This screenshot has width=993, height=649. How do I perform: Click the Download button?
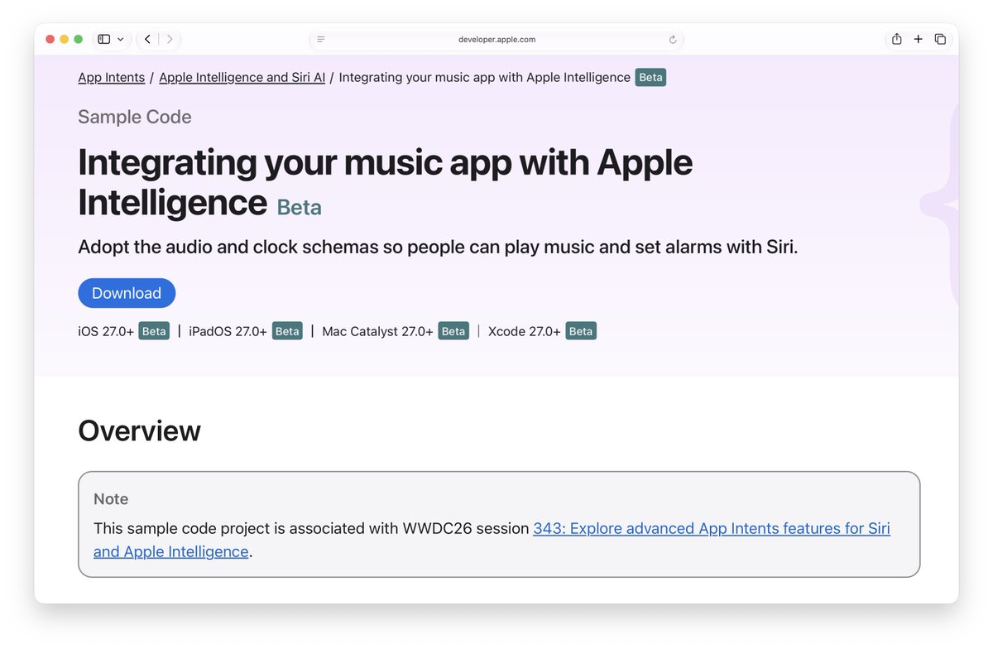[127, 293]
